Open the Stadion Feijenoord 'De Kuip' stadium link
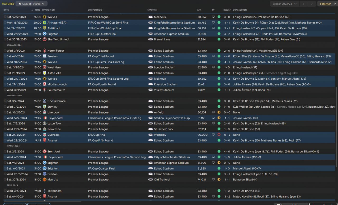The width and height of the screenshot is (338, 205). click(x=172, y=118)
